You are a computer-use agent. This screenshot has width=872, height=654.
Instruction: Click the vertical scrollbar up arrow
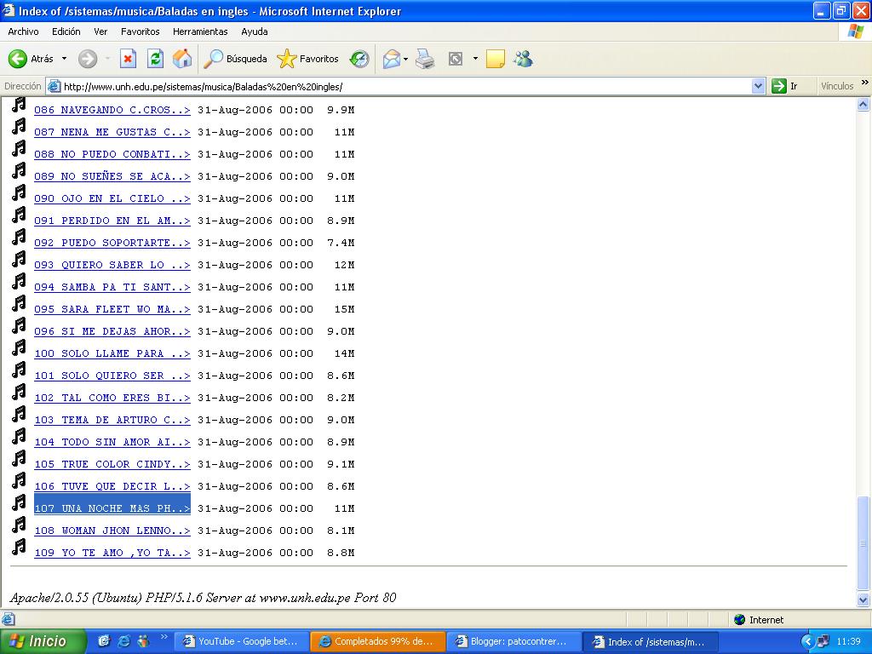[x=863, y=105]
